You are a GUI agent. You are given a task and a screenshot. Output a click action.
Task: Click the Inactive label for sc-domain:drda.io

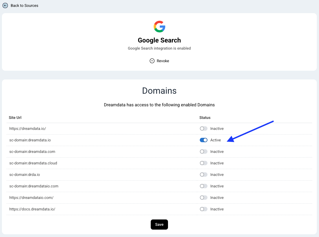(x=217, y=175)
